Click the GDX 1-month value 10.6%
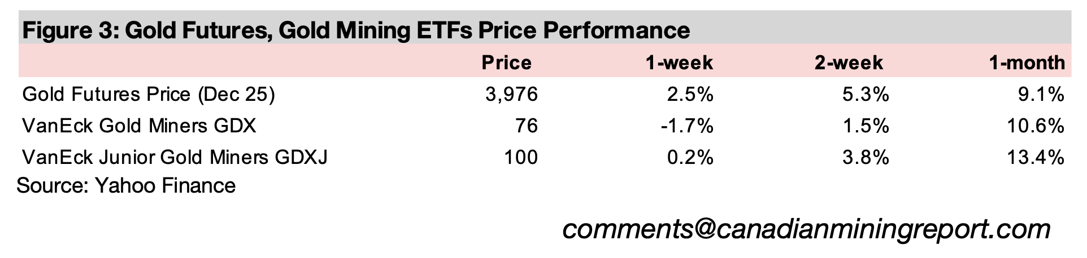This screenshot has height=258, width=1087. [1036, 126]
